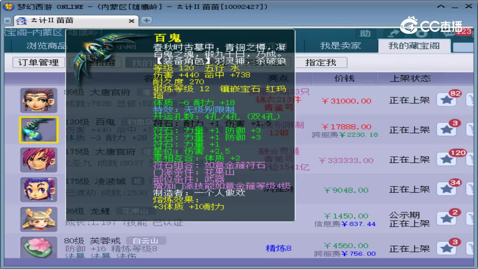The image size is (478, 269).
Task: Select the 去计II 苗苗 browser tab
Action: coord(56,21)
